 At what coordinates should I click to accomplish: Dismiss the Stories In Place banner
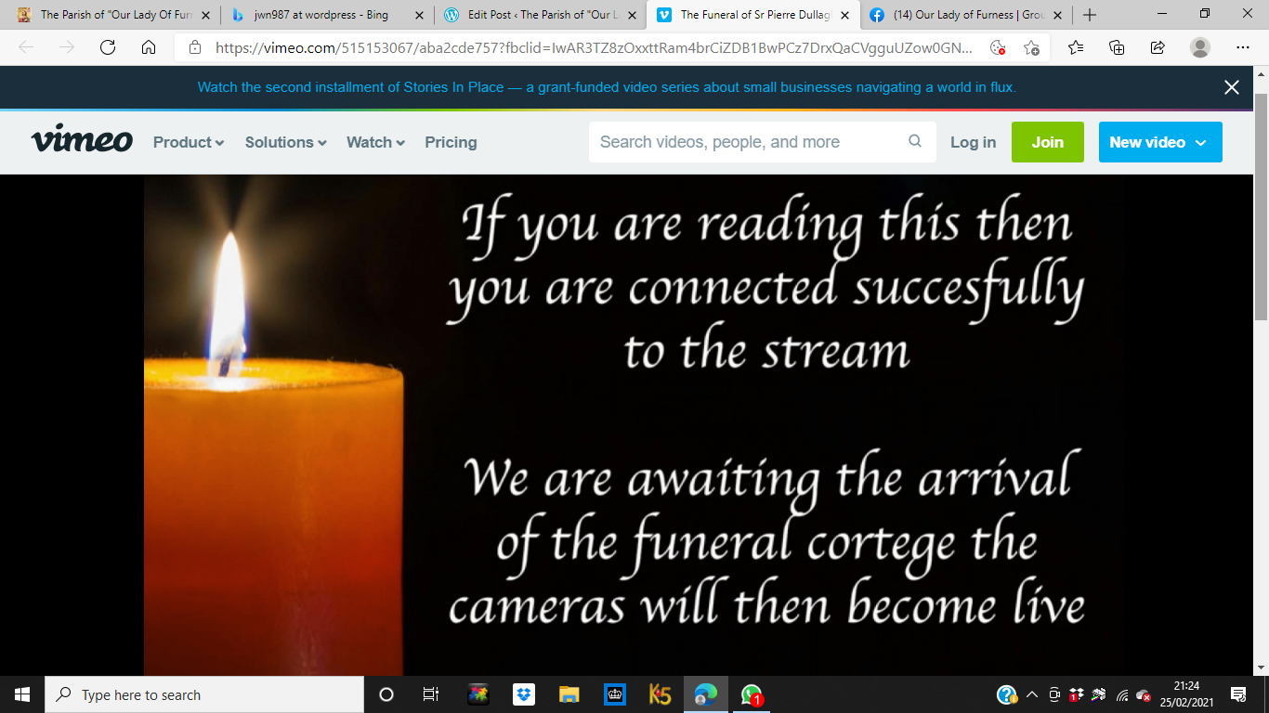pos(1232,87)
